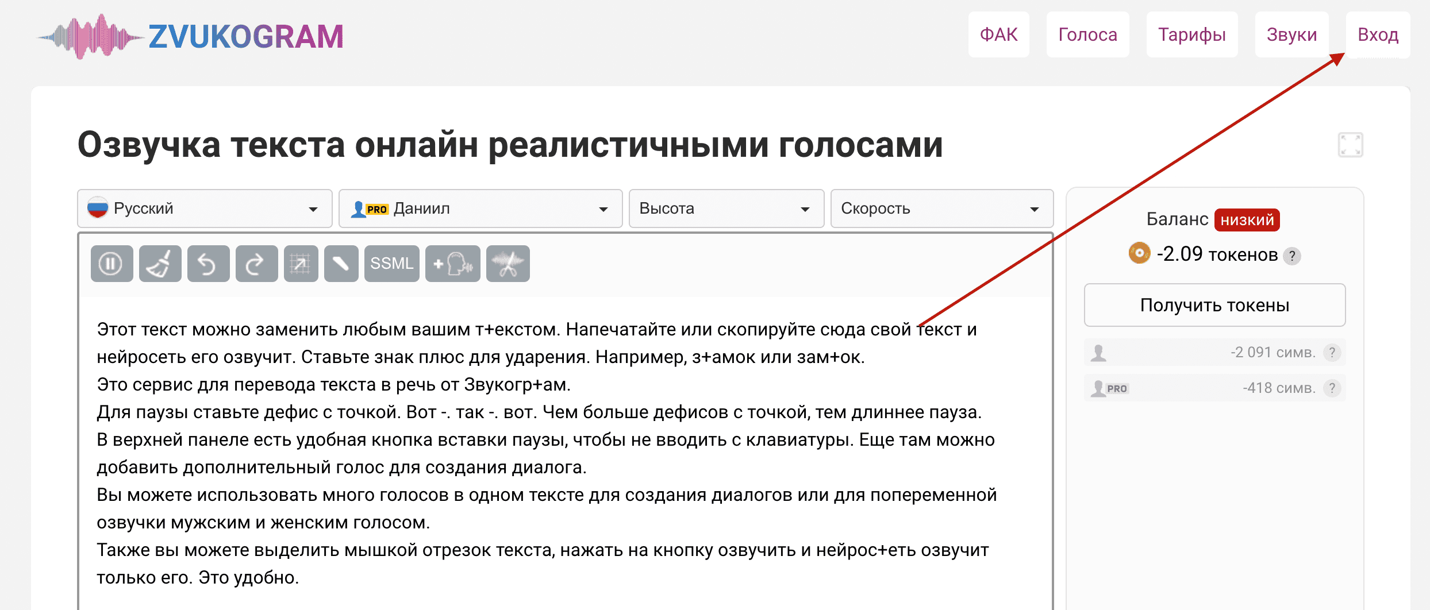Click the audio scissors cut icon
Image resolution: width=1430 pixels, height=610 pixels.
[508, 264]
